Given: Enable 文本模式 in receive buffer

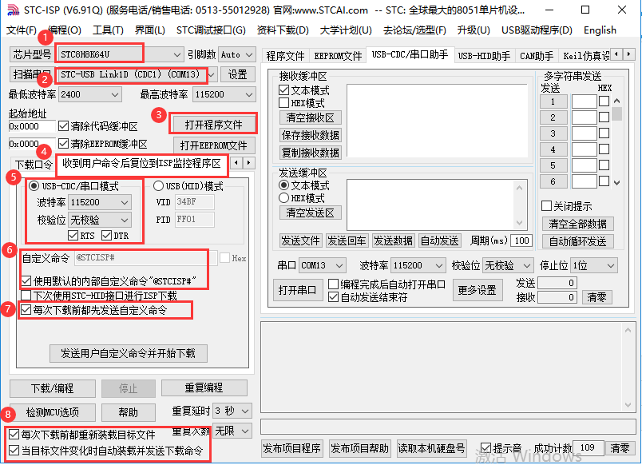Looking at the screenshot, I should tap(283, 89).
